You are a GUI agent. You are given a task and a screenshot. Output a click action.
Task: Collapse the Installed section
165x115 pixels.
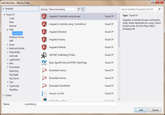[x=3, y=9]
